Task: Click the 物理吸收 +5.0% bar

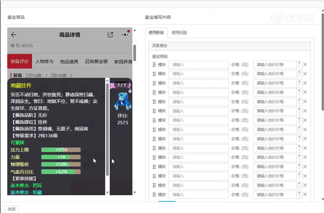Action: [61, 164]
